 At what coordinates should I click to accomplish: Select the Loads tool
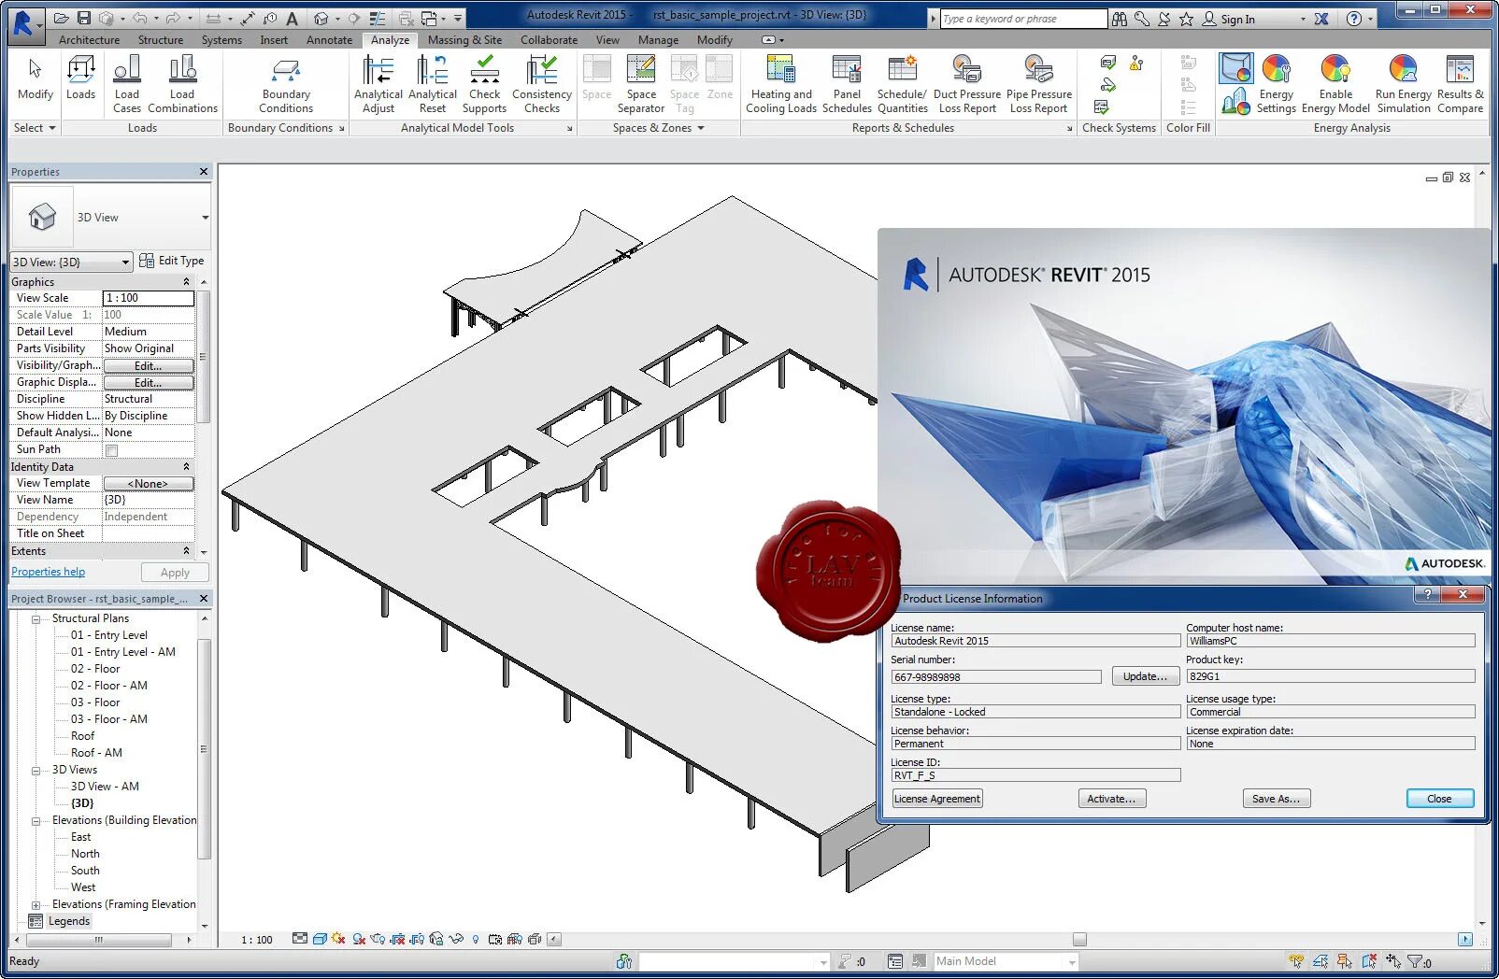point(81,78)
